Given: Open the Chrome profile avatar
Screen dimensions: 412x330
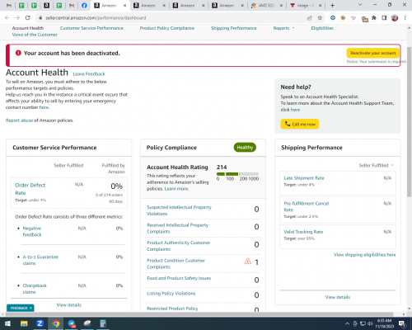Looking at the screenshot, I should coord(395,18).
